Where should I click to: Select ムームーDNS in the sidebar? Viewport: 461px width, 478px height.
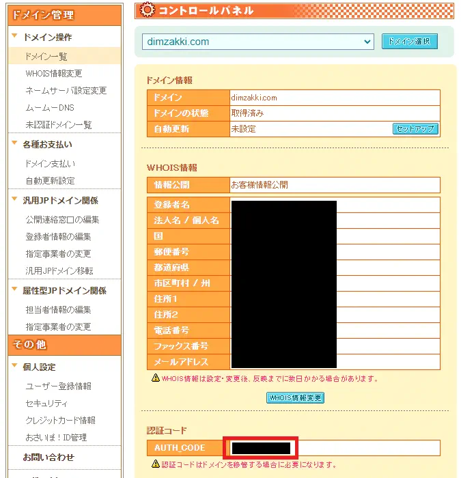point(49,107)
